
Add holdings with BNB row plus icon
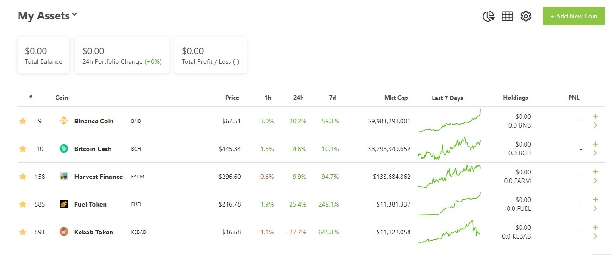click(595, 116)
